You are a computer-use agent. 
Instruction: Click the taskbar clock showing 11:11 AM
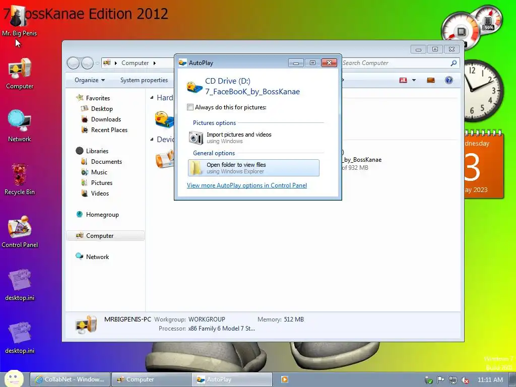490,380
